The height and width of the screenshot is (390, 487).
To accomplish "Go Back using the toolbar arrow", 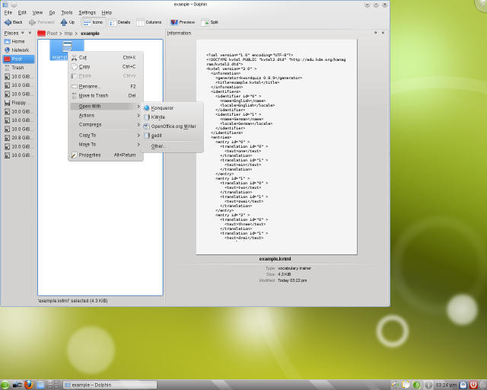I will (14, 22).
